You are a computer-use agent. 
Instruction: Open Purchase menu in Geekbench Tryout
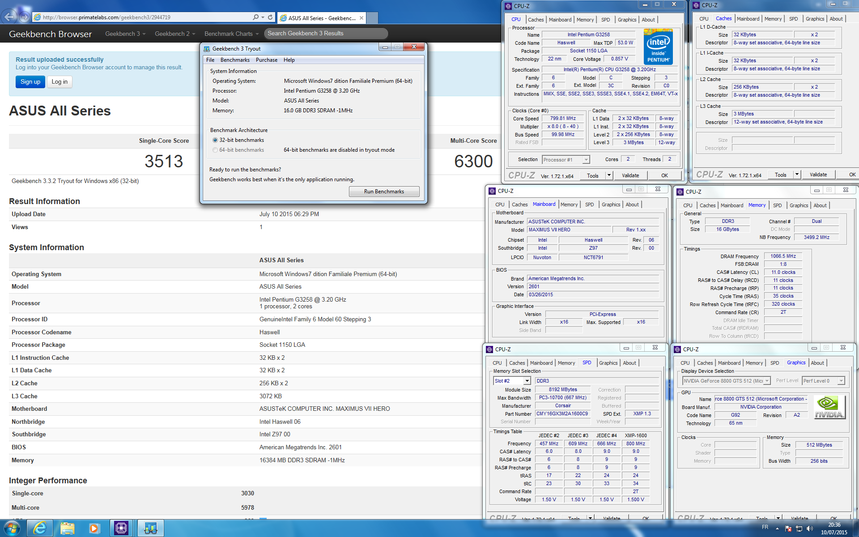(267, 60)
